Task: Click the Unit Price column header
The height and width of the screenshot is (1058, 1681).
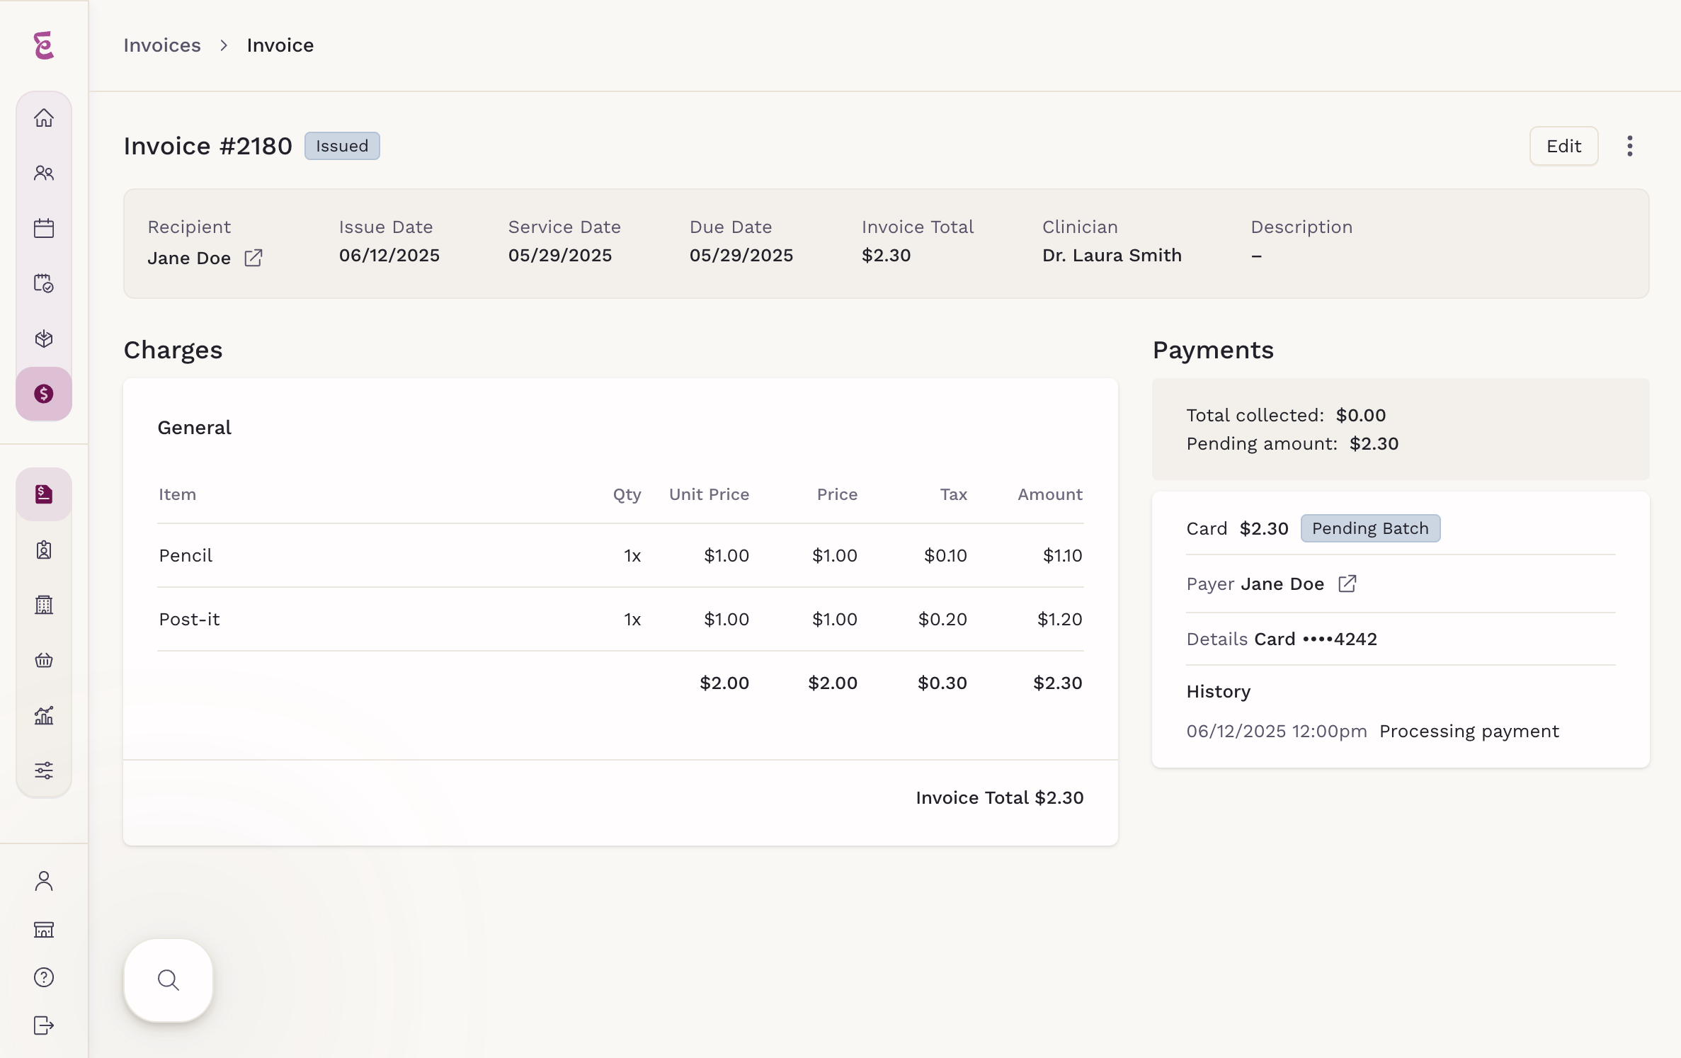Action: [x=709, y=494]
